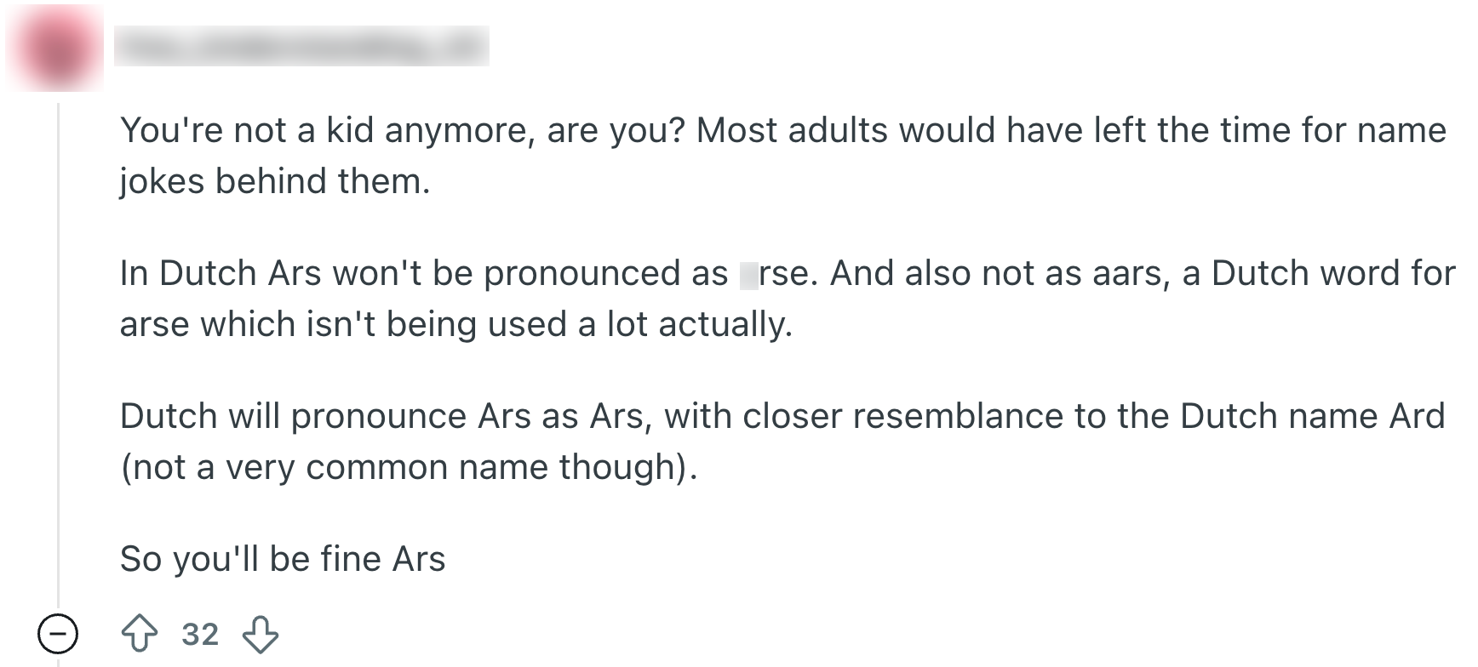
Task: Click the phrase "jokes behind them."
Action: (x=275, y=181)
